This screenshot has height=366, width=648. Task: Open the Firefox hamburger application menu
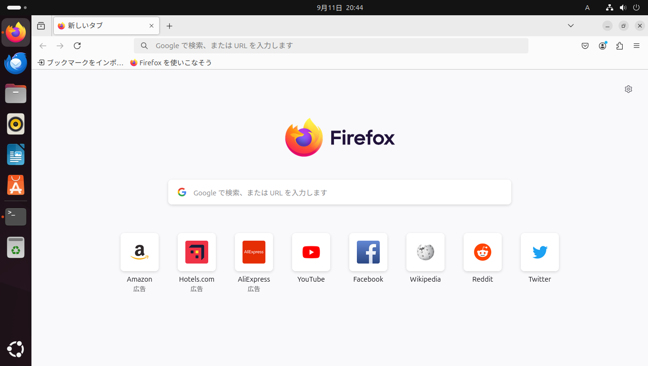[637, 46]
